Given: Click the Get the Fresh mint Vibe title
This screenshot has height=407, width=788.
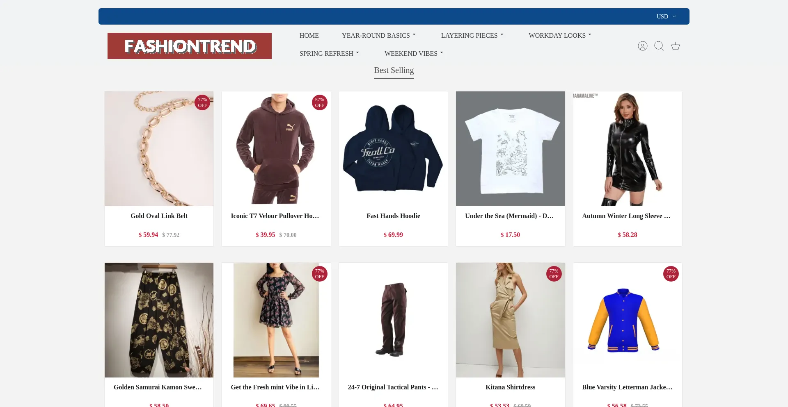Looking at the screenshot, I should pos(275,387).
